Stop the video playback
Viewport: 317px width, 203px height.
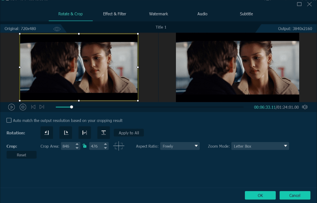click(23, 107)
